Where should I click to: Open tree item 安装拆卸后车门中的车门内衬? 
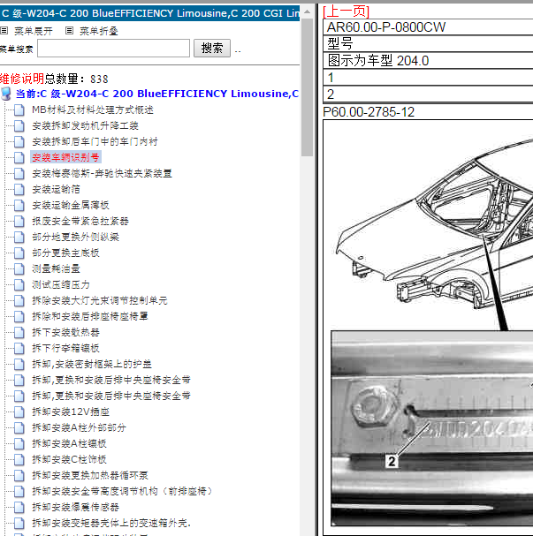pos(95,142)
